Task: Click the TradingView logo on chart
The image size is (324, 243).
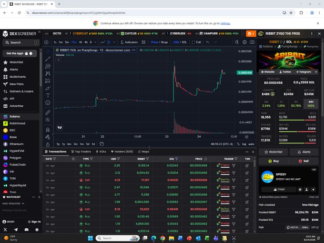Action: pyautogui.click(x=60, y=128)
